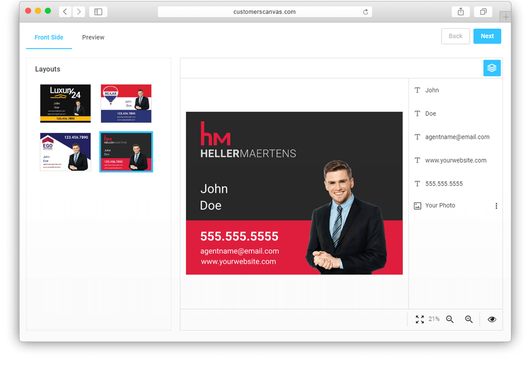Image resolution: width=530 pixels, height=372 pixels.
Task: Show all tabs overview icon
Action: click(x=483, y=12)
